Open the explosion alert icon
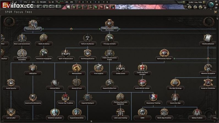The width and height of the screenshot is (219, 123). pos(107,7)
